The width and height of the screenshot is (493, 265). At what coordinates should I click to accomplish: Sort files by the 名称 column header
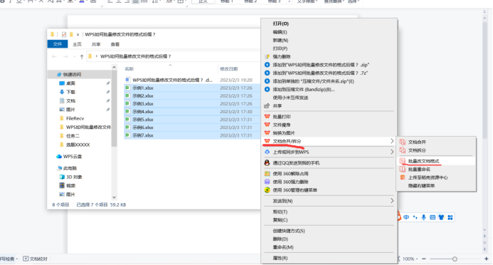point(129,69)
